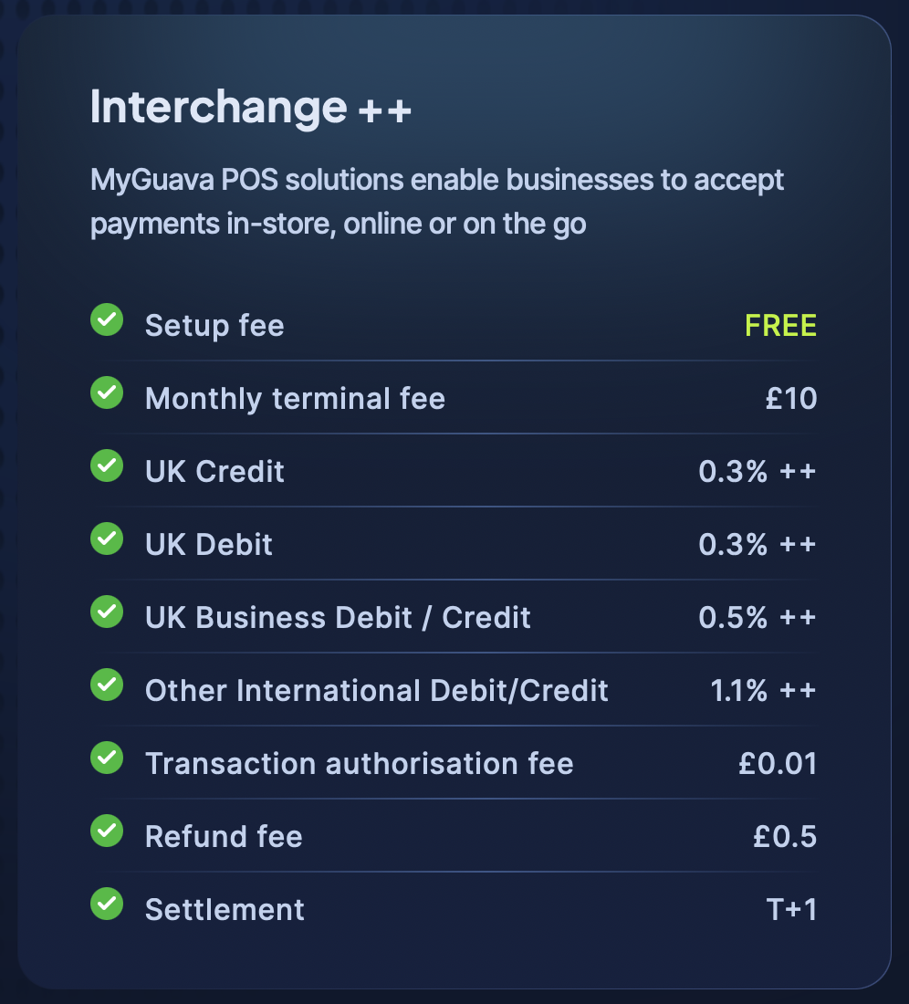Select the T+1 settlement value

(x=791, y=909)
